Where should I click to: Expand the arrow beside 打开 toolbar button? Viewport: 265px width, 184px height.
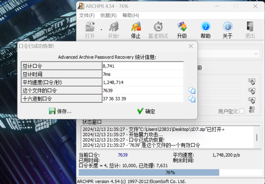[x=101, y=30]
